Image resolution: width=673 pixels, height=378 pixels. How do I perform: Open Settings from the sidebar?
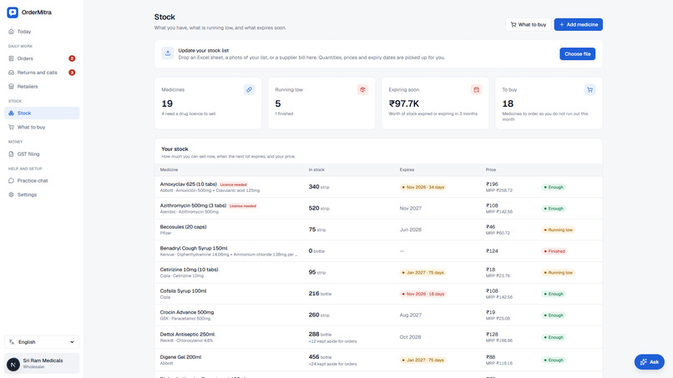[42, 194]
